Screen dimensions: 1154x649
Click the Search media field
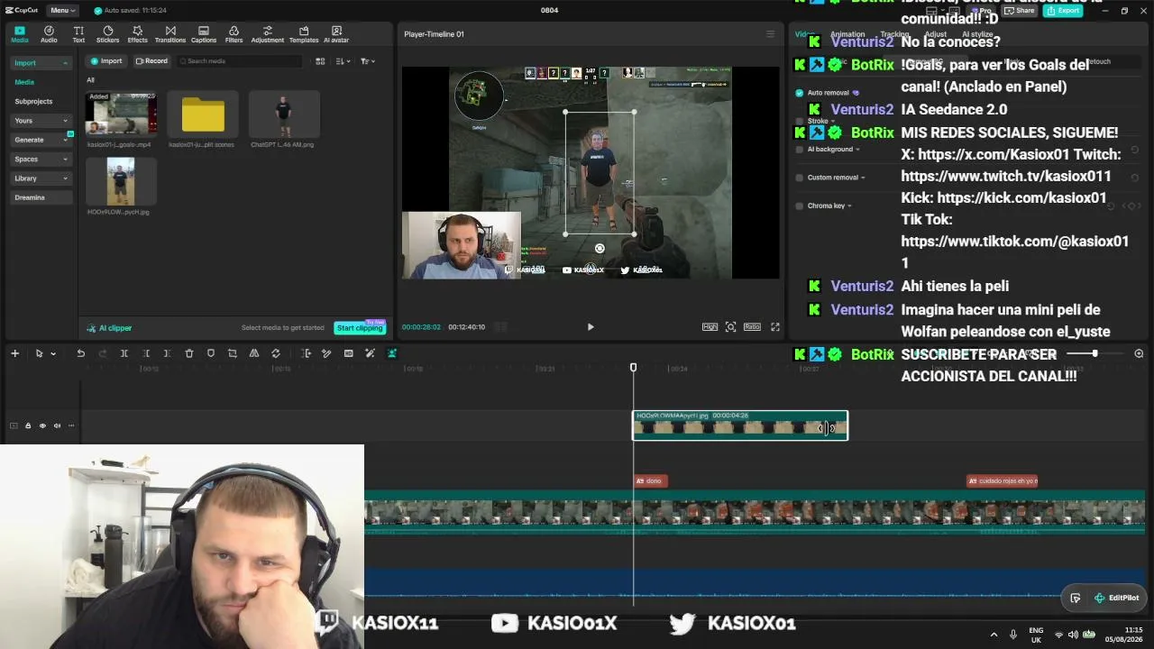239,61
